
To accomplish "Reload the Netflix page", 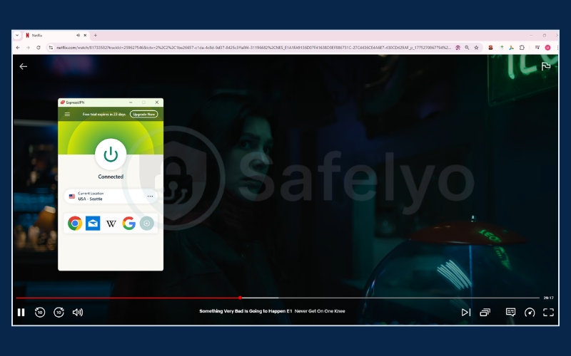I will pyautogui.click(x=39, y=48).
